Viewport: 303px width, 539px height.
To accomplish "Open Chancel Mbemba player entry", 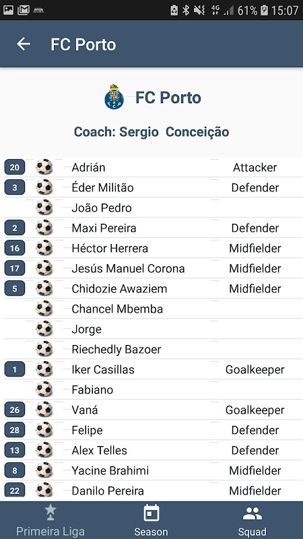I will click(151, 309).
